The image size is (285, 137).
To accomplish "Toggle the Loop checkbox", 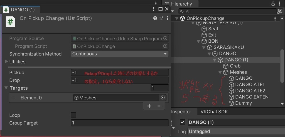I will [73, 115].
